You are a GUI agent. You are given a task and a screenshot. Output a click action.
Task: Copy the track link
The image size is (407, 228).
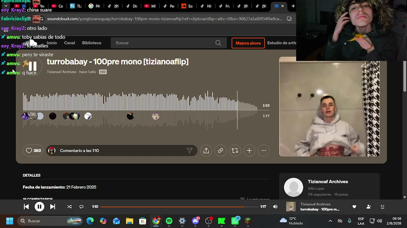220,151
